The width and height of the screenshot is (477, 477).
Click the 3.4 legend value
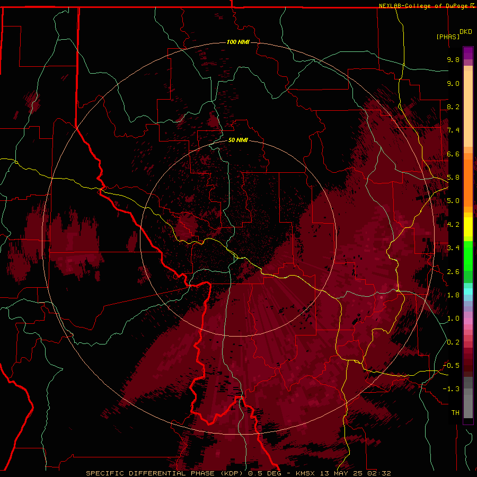coord(453,248)
